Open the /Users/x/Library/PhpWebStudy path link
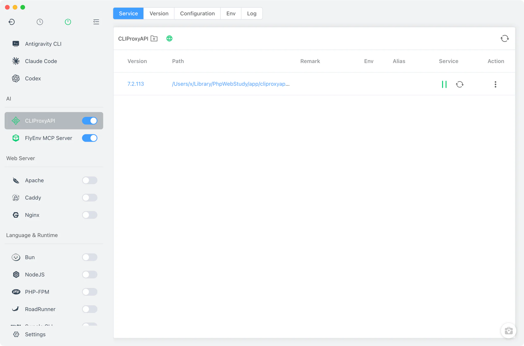Image resolution: width=524 pixels, height=346 pixels. pyautogui.click(x=231, y=84)
